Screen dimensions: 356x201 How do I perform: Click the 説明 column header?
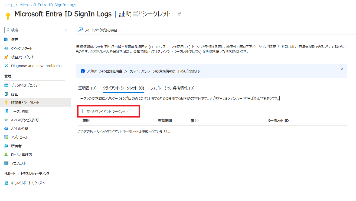(86, 120)
